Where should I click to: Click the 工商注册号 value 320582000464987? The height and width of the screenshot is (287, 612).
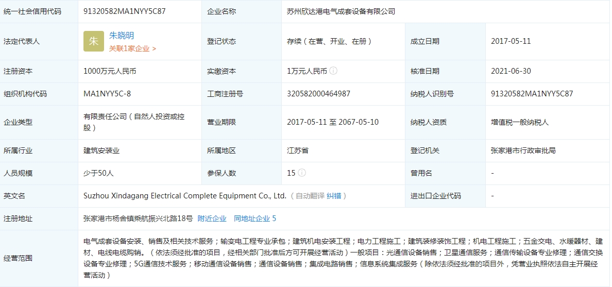(318, 94)
